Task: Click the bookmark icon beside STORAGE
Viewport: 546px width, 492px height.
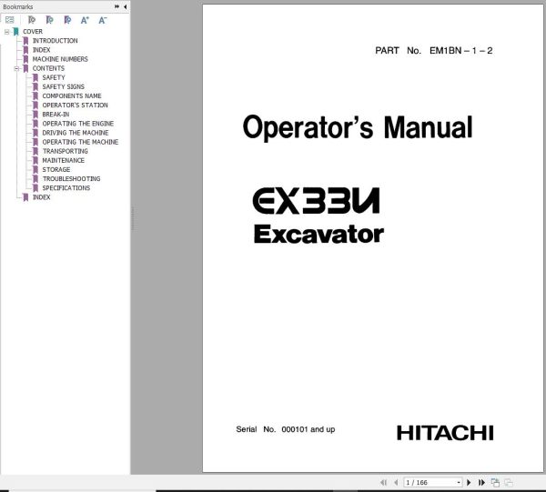Action: 35,170
